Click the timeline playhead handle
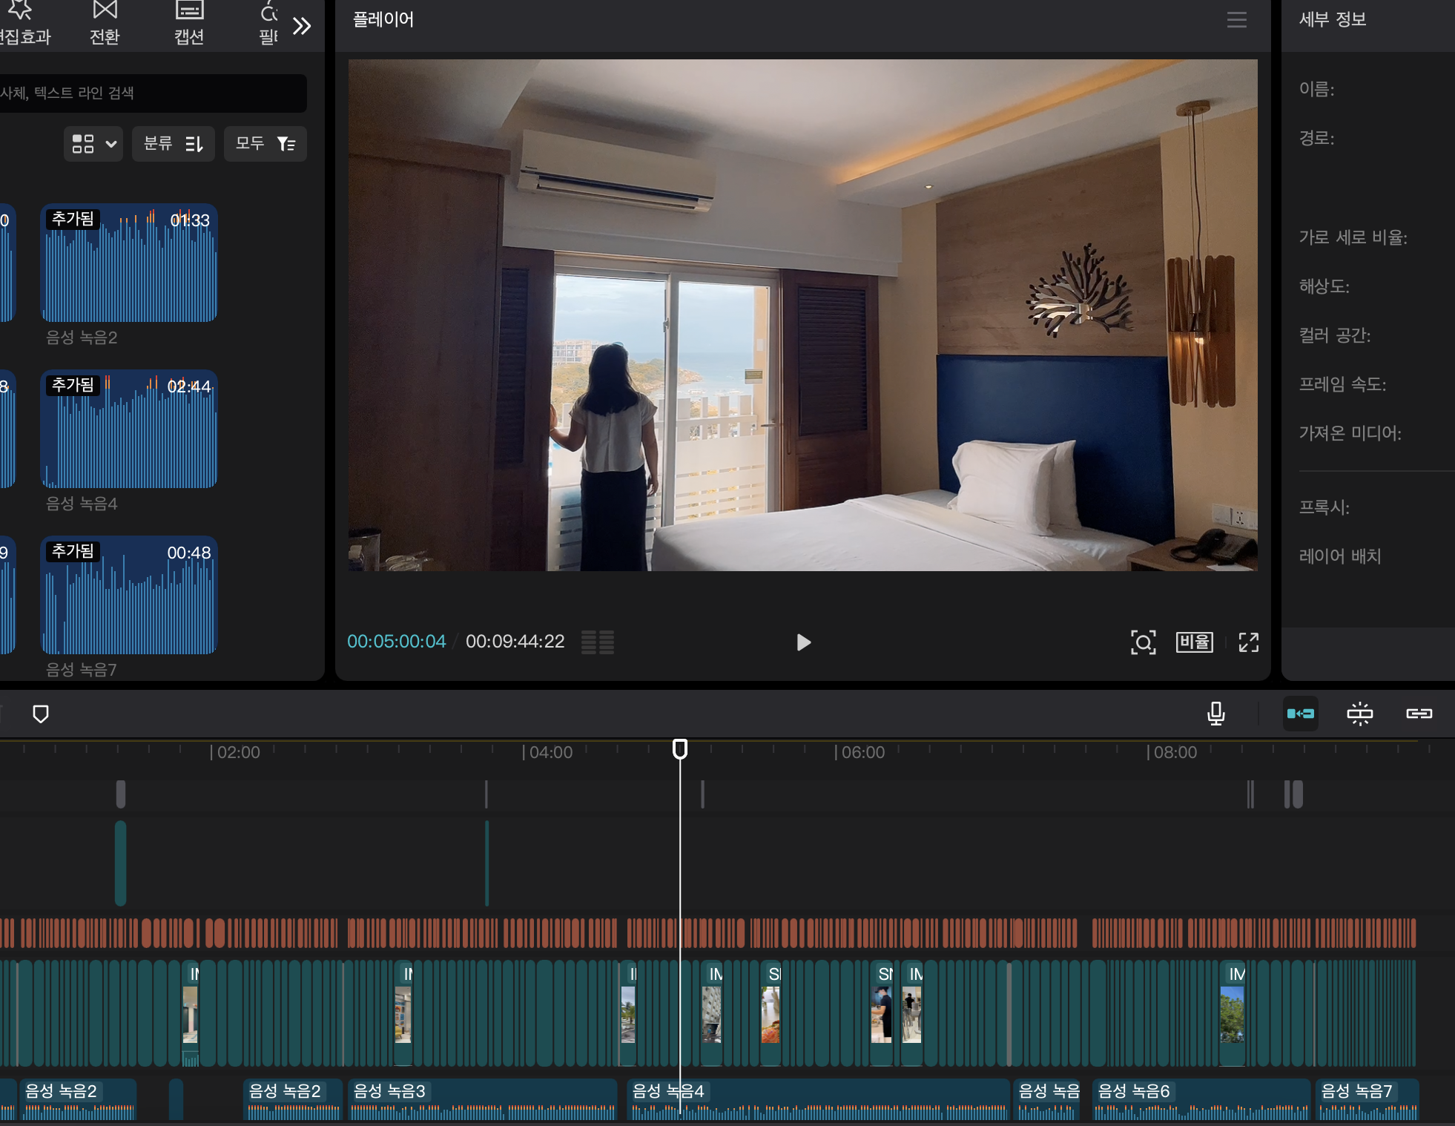This screenshot has height=1126, width=1455. 679,748
